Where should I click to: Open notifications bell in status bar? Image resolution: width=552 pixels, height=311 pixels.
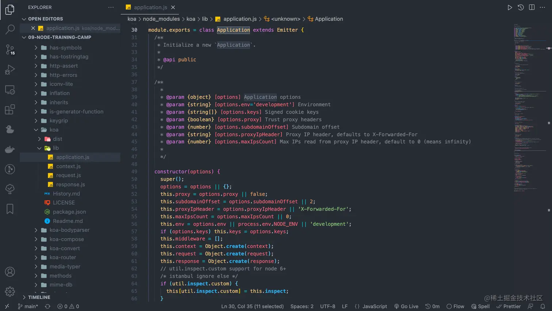point(543,307)
